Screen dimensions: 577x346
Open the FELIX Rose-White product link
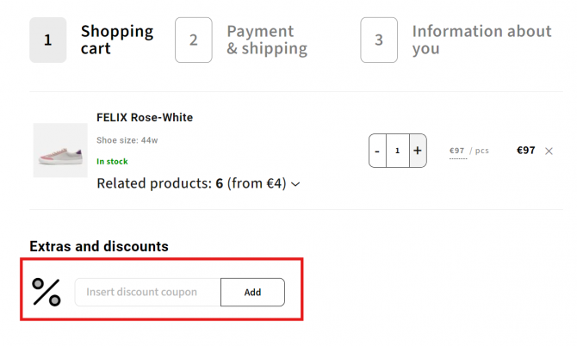click(x=145, y=117)
